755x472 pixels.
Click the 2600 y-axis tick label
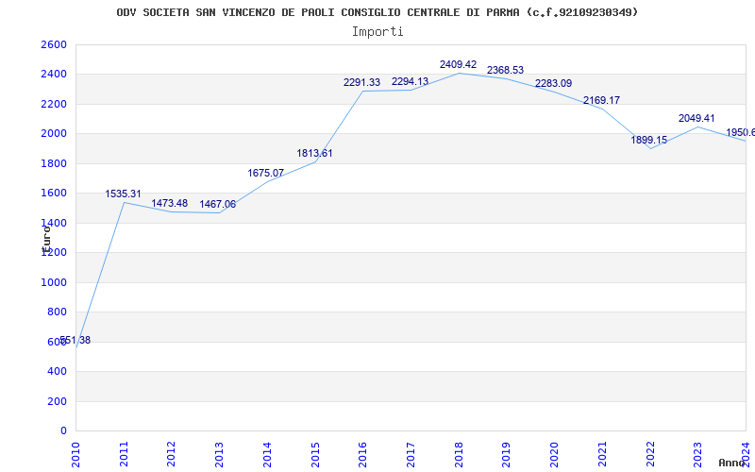click(x=54, y=44)
